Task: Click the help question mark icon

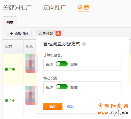Action: (84, 44)
